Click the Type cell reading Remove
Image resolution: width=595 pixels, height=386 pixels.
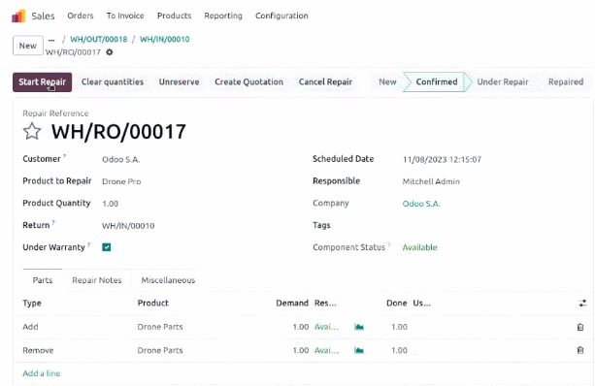tap(38, 350)
